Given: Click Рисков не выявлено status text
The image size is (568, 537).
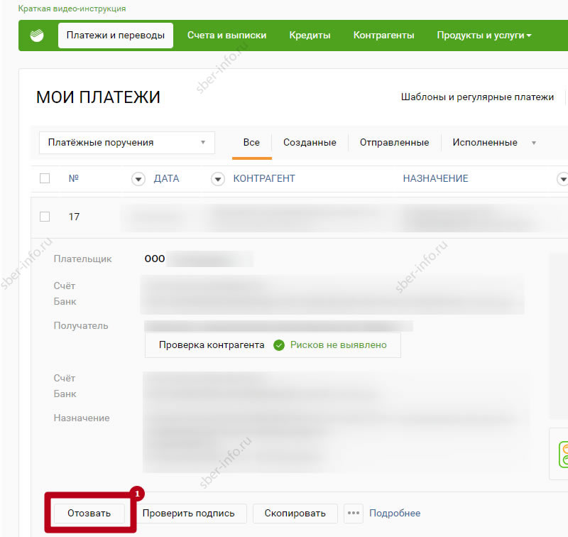Looking at the screenshot, I should (339, 345).
